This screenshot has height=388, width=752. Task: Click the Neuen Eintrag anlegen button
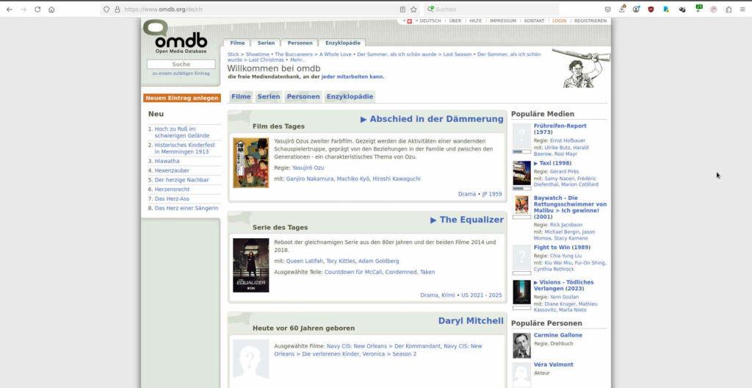click(x=182, y=98)
